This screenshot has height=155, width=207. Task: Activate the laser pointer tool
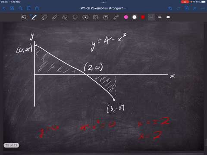(116, 17)
